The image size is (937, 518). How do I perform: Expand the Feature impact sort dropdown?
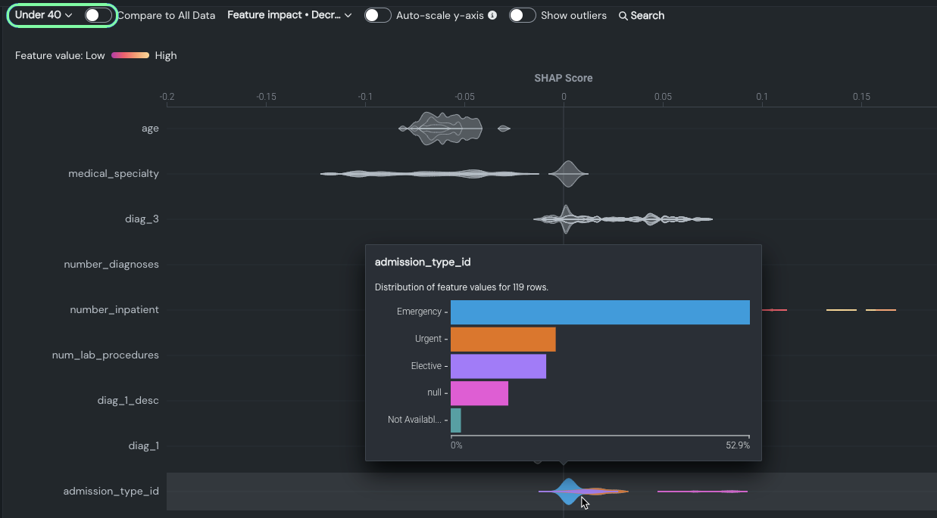pyautogui.click(x=289, y=15)
